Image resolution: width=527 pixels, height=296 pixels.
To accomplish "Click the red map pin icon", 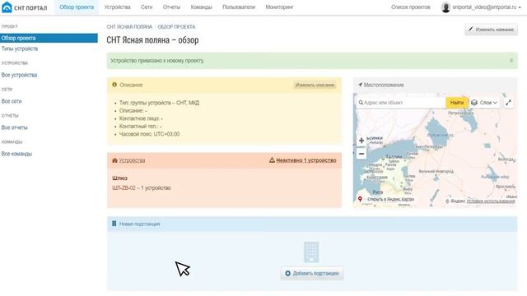I will (360, 199).
